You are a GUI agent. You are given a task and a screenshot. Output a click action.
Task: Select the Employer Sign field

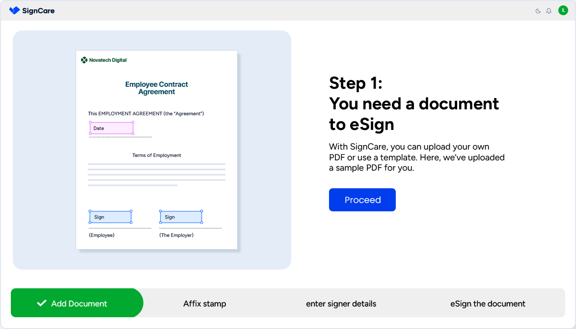[181, 217]
